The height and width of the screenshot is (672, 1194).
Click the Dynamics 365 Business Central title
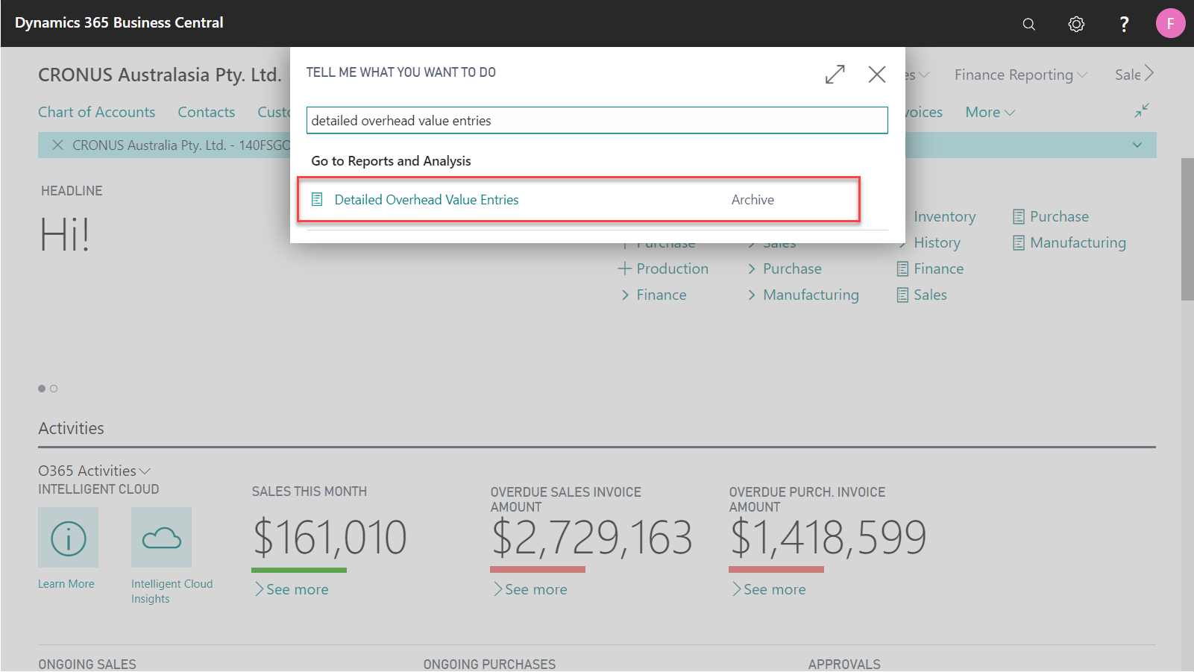(119, 23)
